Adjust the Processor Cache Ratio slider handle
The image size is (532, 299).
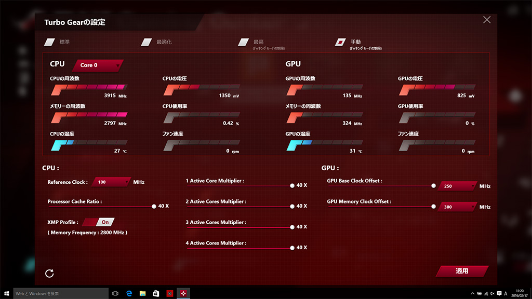tap(154, 206)
